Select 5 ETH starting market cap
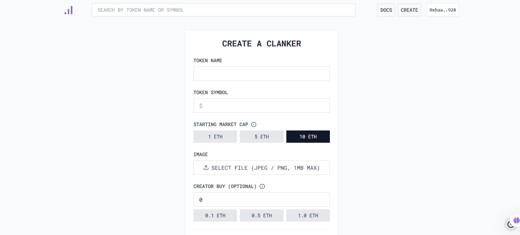The image size is (520, 235). tap(262, 137)
